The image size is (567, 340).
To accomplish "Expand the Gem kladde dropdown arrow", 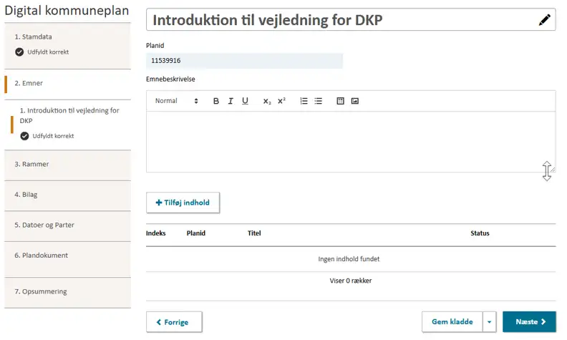I will [490, 322].
